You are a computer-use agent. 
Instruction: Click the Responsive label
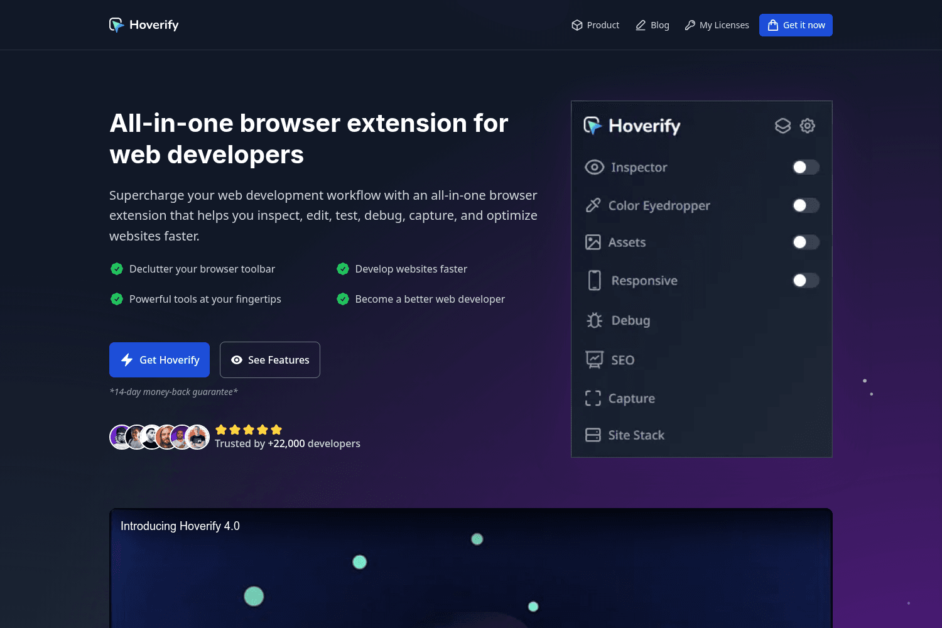click(644, 281)
